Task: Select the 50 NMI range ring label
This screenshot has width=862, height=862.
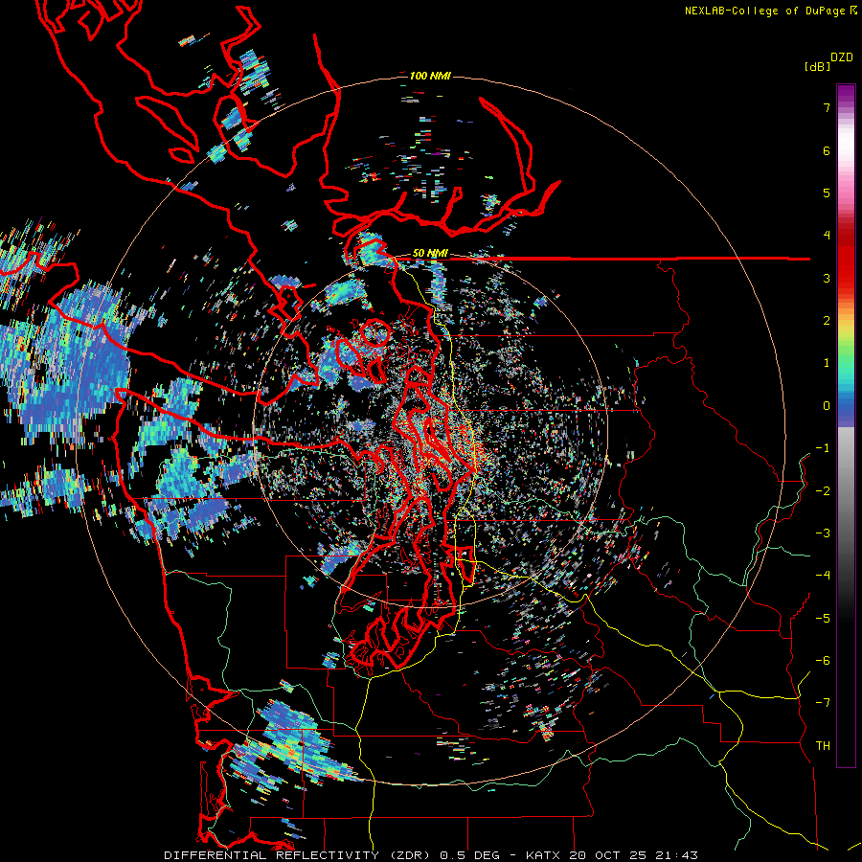Action: coord(430,254)
